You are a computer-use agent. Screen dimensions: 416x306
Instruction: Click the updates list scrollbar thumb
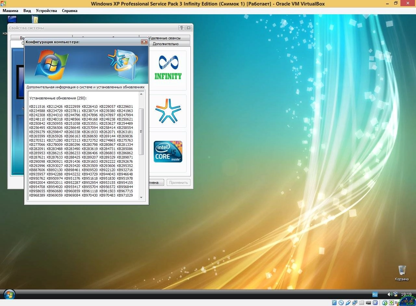tap(141, 132)
